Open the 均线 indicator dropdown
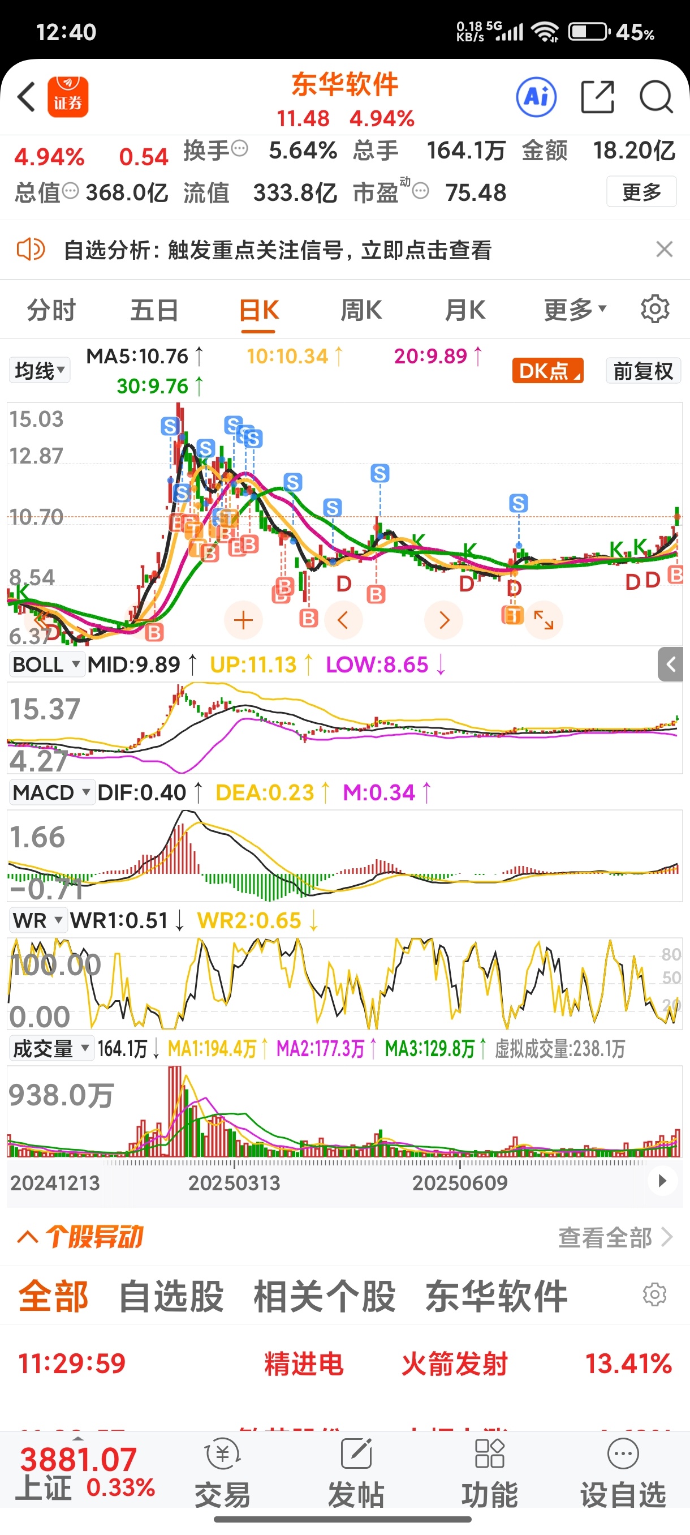690x1535 pixels. point(39,371)
